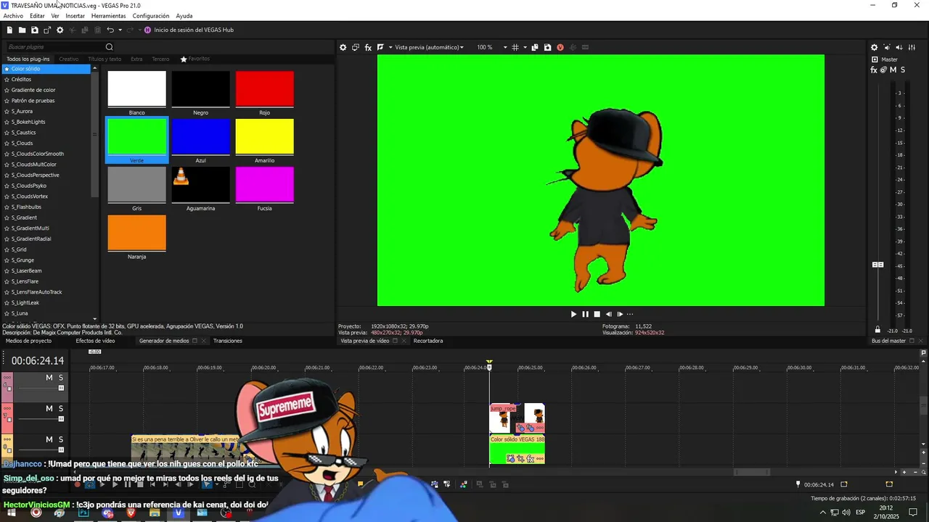This screenshot has width=929, height=522.
Task: Click the Color sólido VEGAS timeline clip
Action: tap(517, 449)
